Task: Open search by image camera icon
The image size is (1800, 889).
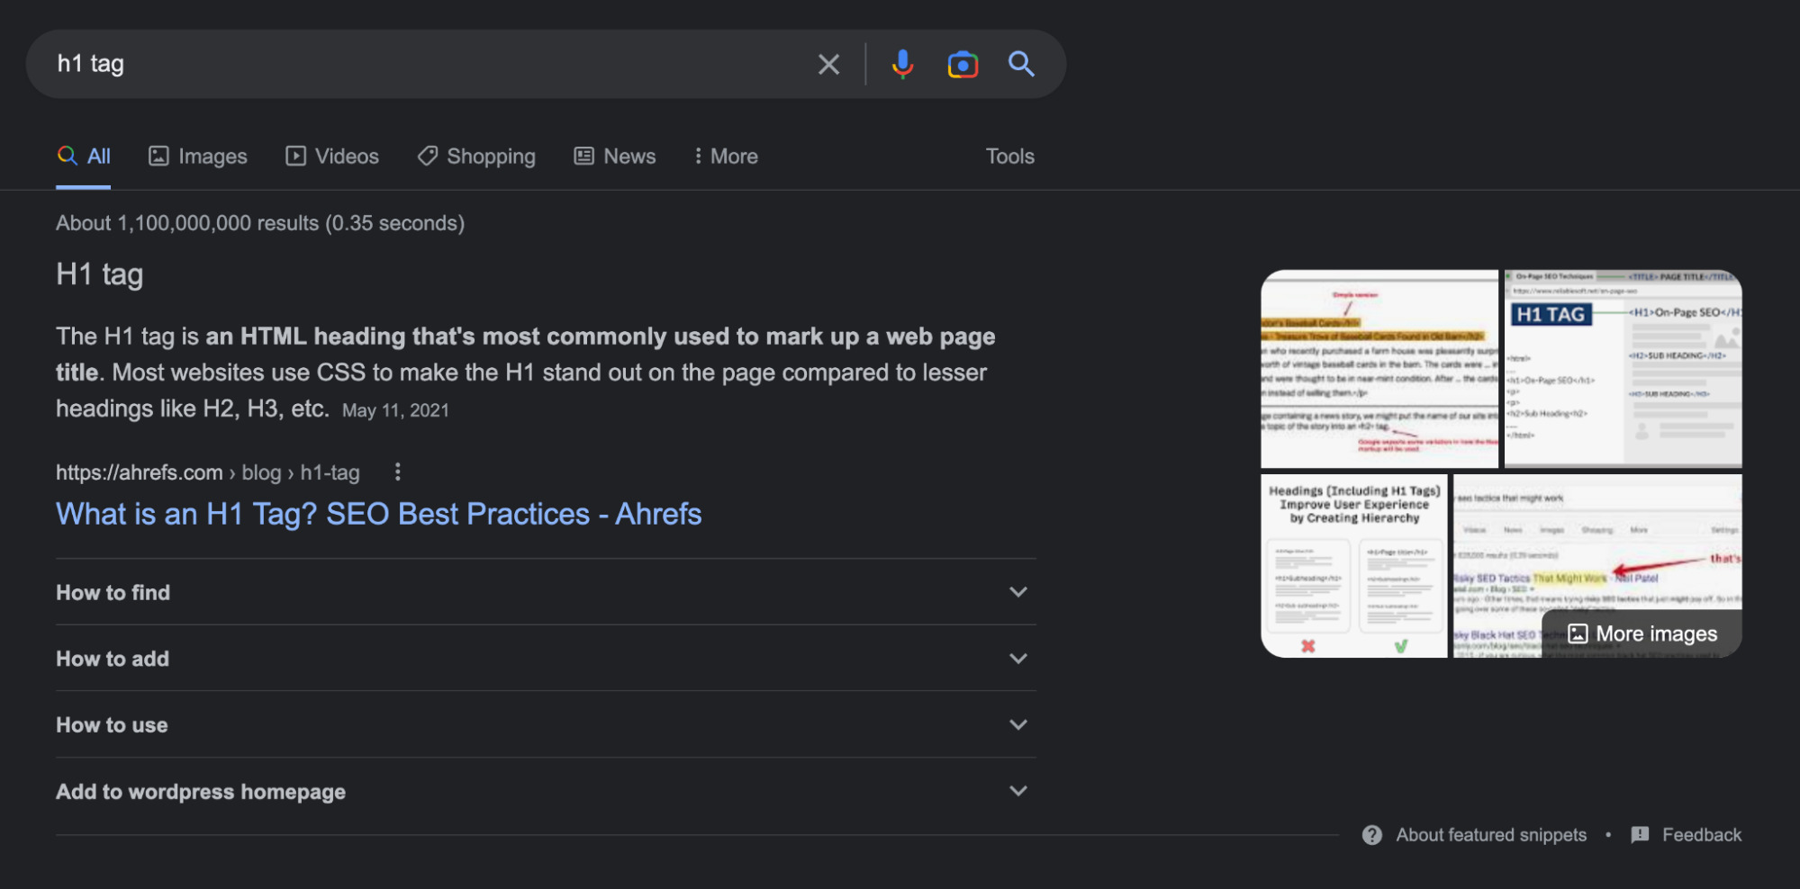Action: click(962, 65)
